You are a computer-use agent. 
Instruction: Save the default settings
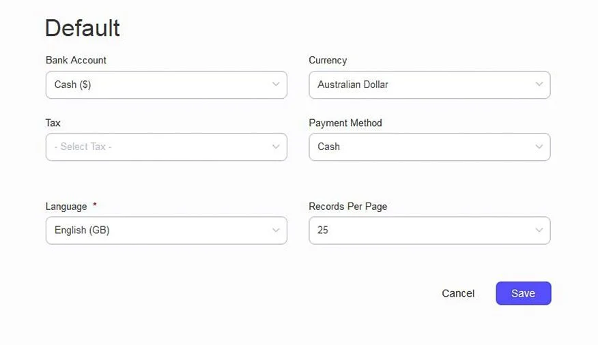tap(523, 293)
